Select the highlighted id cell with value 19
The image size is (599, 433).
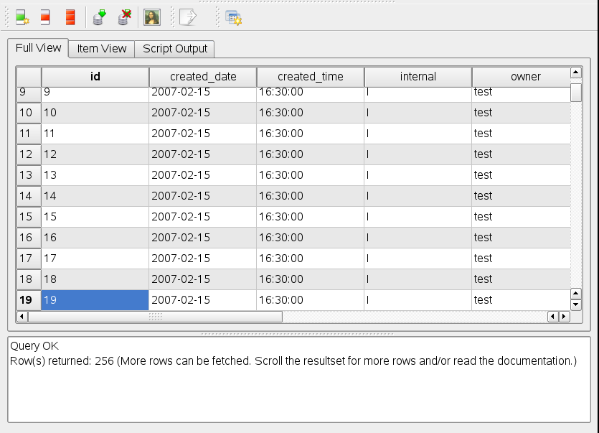point(95,299)
